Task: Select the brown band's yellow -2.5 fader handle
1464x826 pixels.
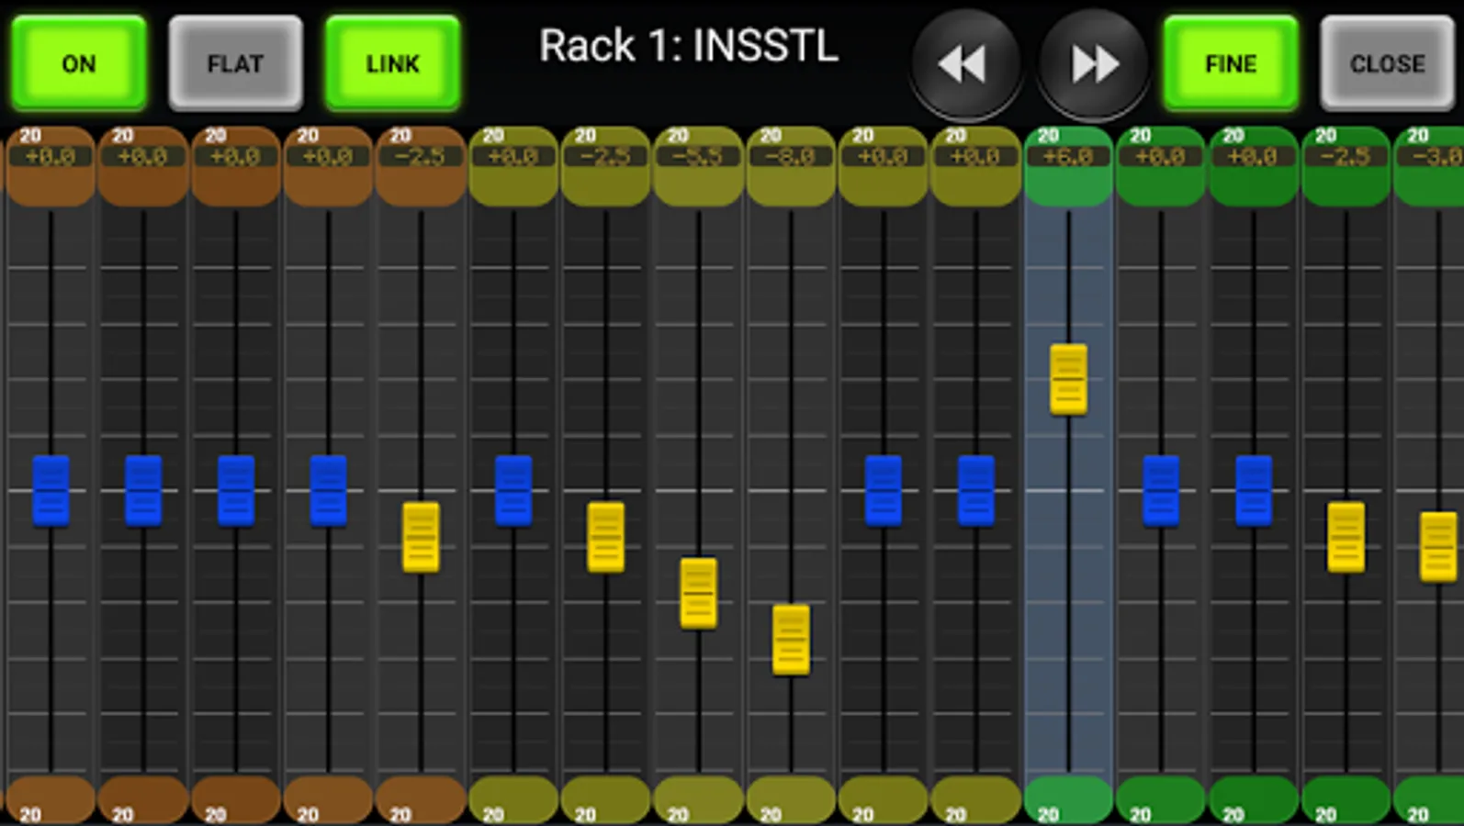Action: 421,537
